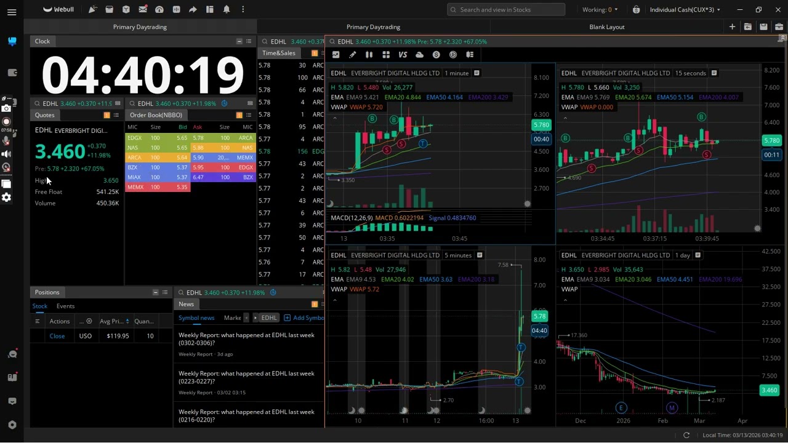Click the replay circle icon in chart toolbar
Viewport: 788px width, 443px height.
click(x=452, y=55)
